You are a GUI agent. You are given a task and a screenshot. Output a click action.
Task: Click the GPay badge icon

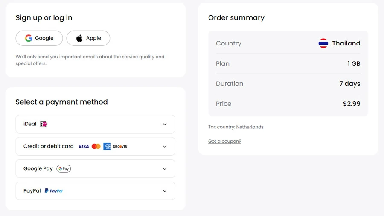(64, 169)
